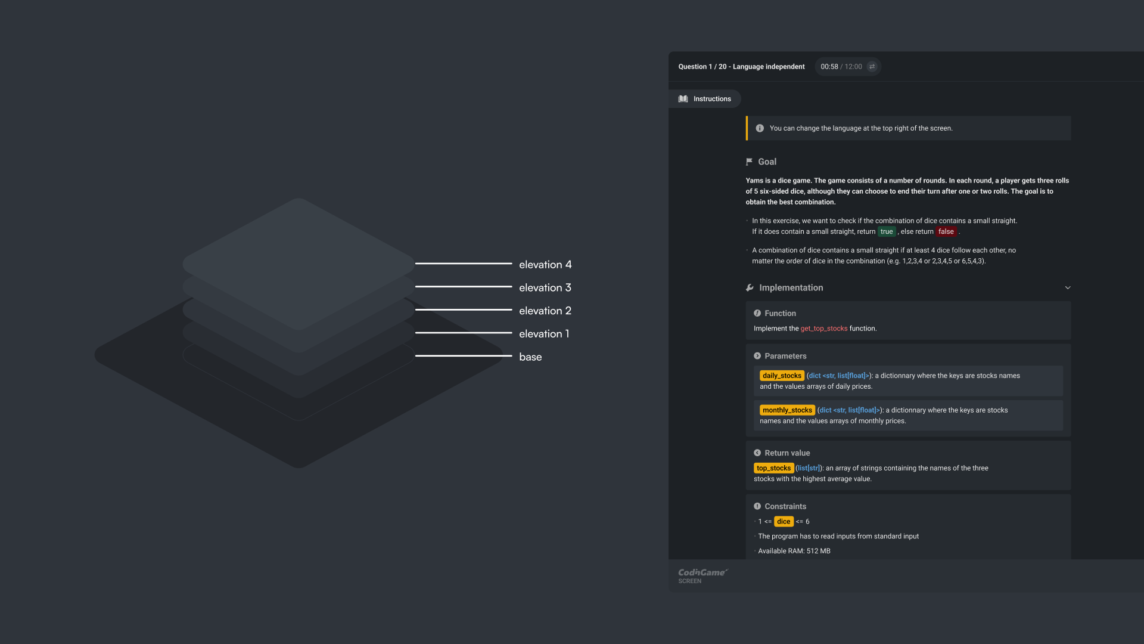Screen dimensions: 1144x644
Task: Click the Question 1 / 20 header title
Action: coord(741,67)
